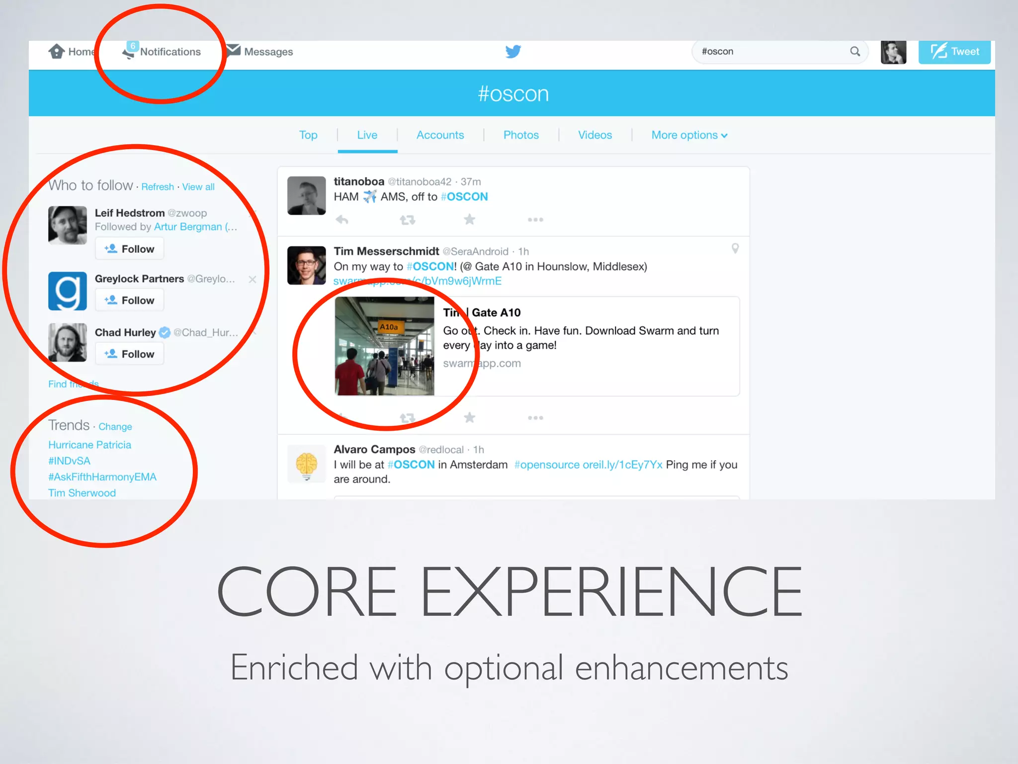Open the Videos tab
Viewport: 1018px width, 764px height.
click(595, 135)
